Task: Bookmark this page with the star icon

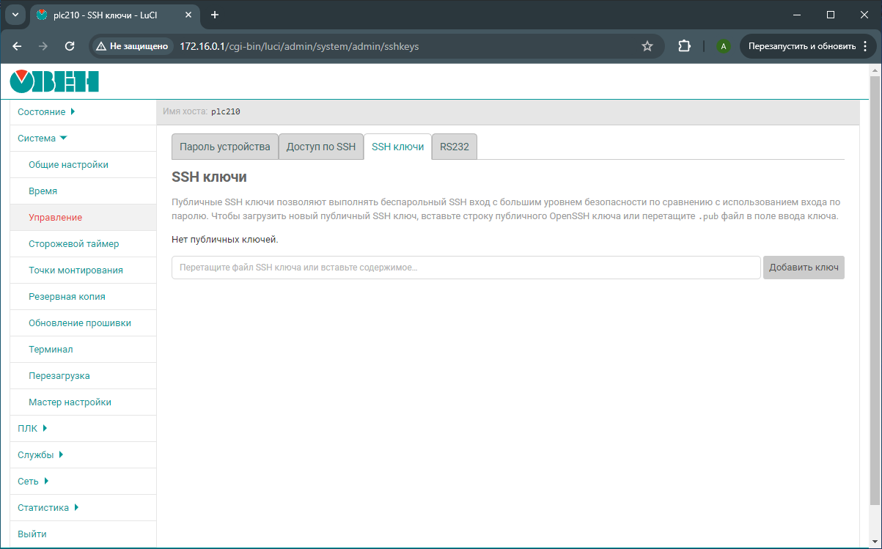Action: coord(647,46)
